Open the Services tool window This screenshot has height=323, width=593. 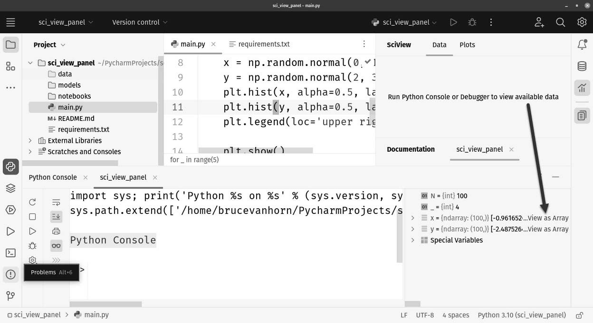10,210
